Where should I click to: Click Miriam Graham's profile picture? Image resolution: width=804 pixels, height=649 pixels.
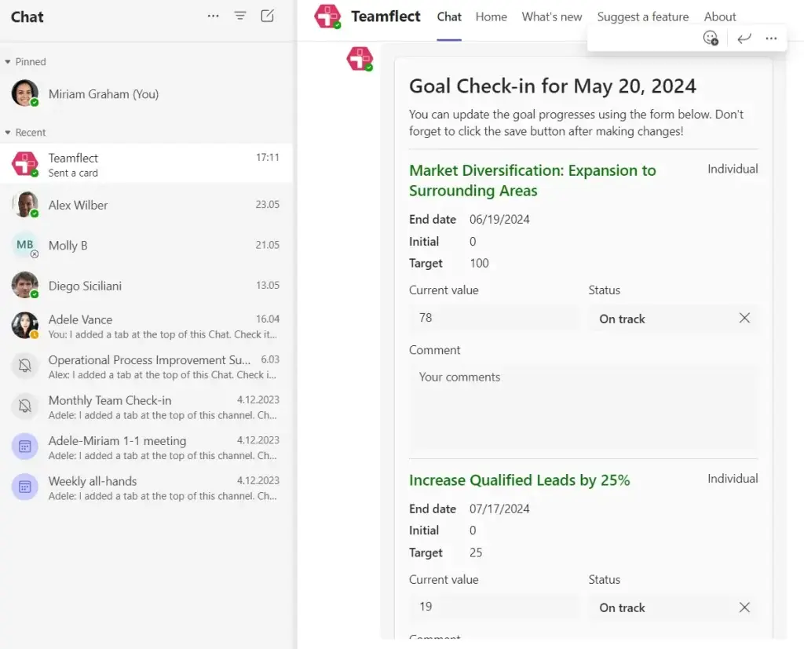pyautogui.click(x=24, y=93)
